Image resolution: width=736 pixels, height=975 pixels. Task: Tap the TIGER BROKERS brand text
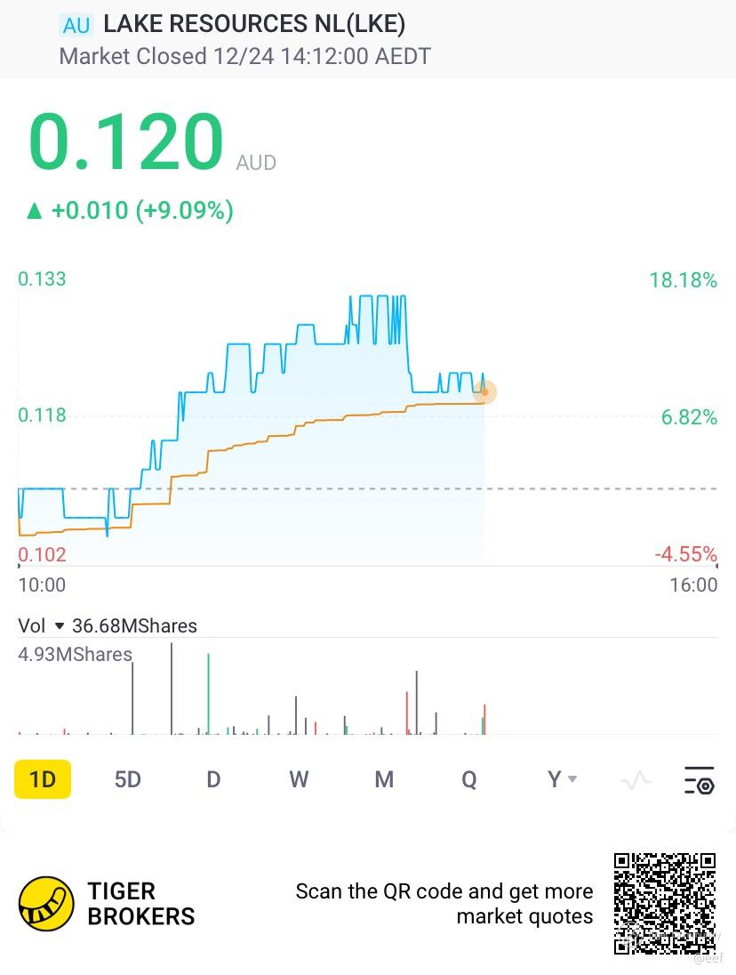(x=140, y=903)
